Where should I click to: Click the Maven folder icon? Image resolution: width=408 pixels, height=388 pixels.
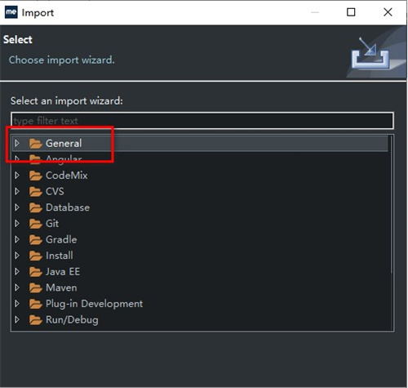tap(35, 288)
